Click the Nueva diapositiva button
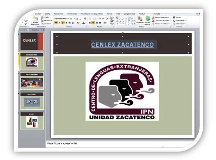This screenshot has height=160, width=216. coord(35,21)
